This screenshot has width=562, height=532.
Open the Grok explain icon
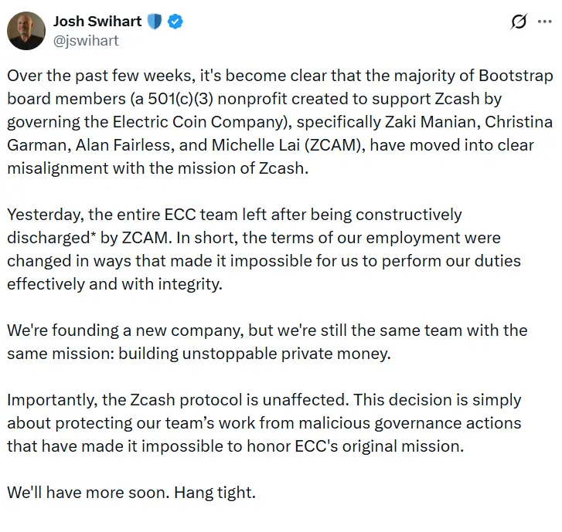point(519,22)
